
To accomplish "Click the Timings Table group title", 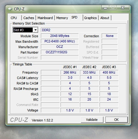I will 22,64.
